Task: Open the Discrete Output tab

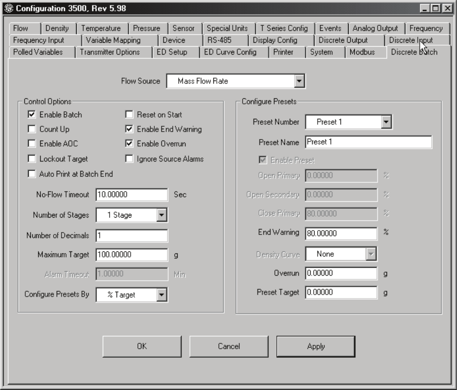Action: tap(349, 40)
